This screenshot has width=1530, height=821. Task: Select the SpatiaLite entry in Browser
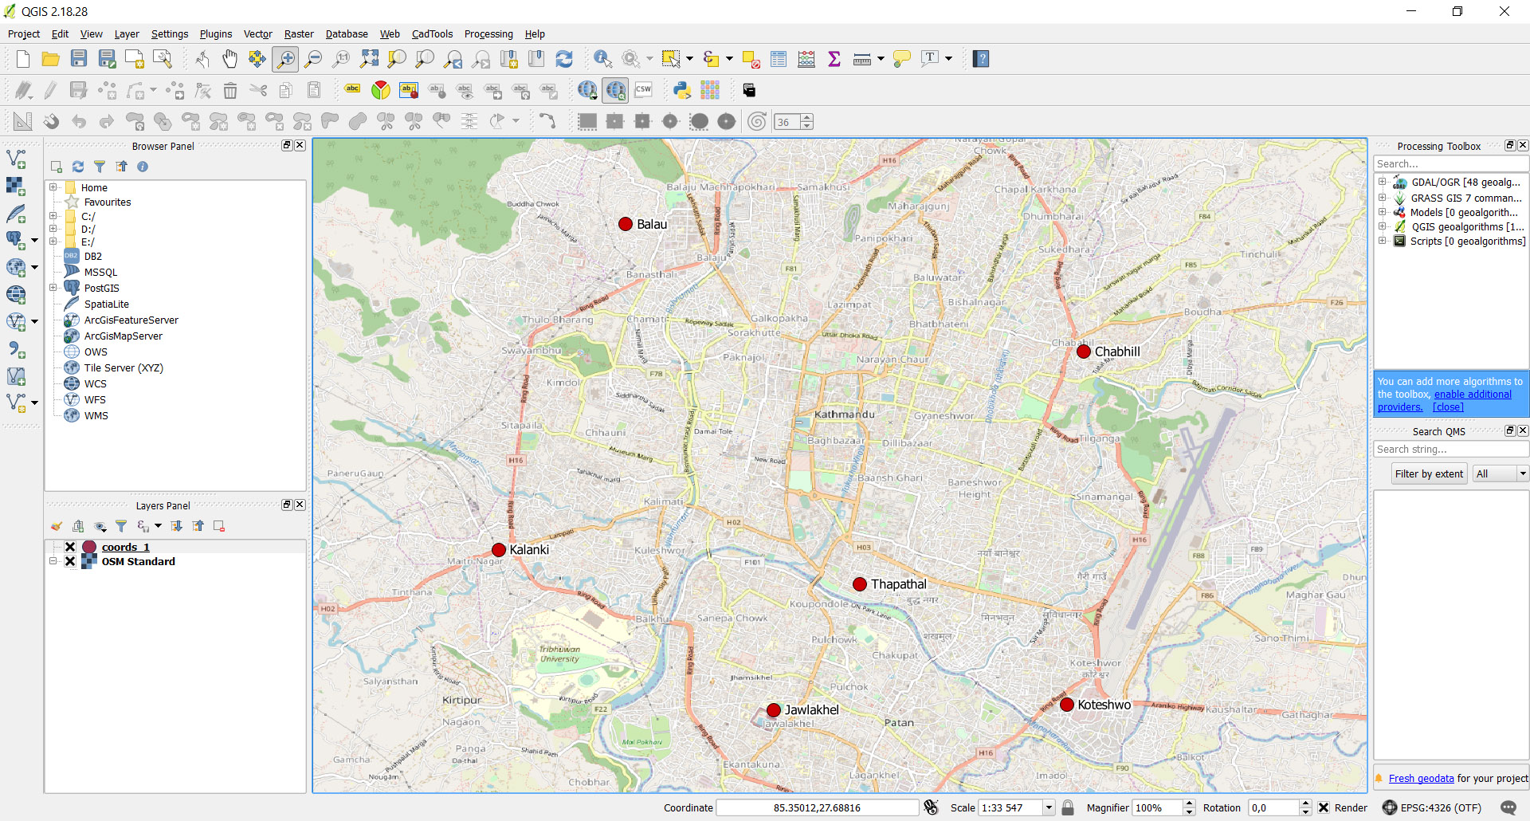pos(107,304)
